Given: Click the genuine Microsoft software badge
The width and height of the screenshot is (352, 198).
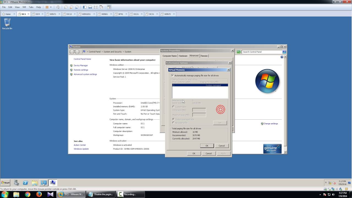Looking at the screenshot, I should click(272, 149).
